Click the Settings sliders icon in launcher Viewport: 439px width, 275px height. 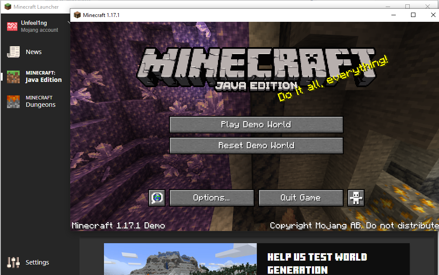(13, 262)
